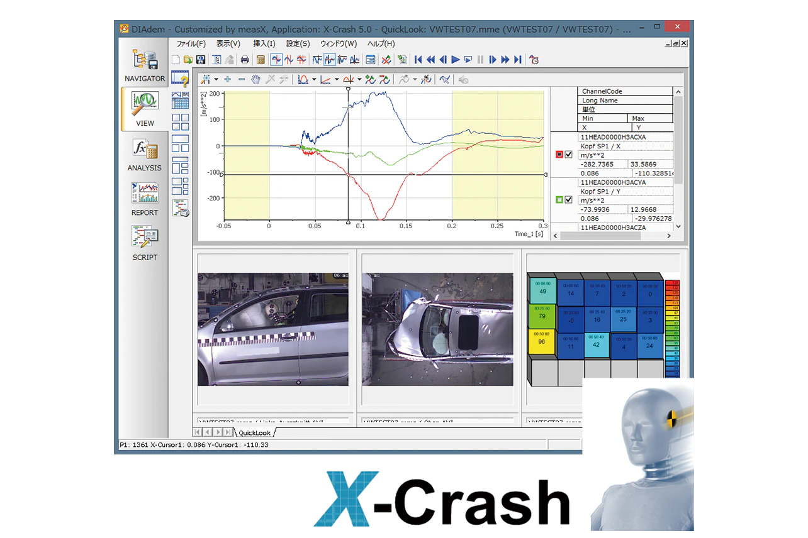Click the Min value -282.7365
Screen dimensions: 808x538
602,163
